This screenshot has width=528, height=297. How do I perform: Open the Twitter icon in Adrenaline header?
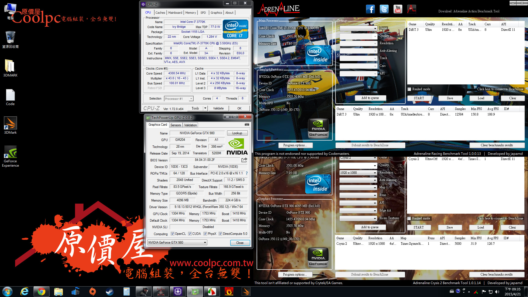(x=384, y=9)
